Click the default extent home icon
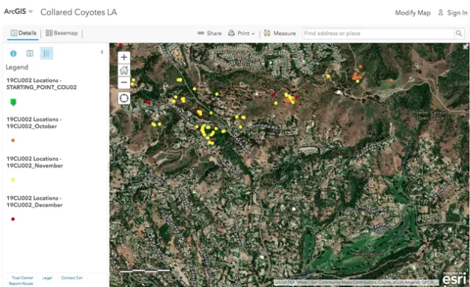The height and width of the screenshot is (287, 470). point(124,70)
